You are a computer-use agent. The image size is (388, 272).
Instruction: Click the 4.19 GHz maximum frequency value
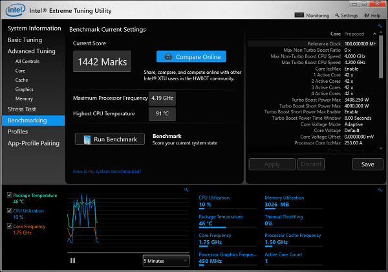162,98
